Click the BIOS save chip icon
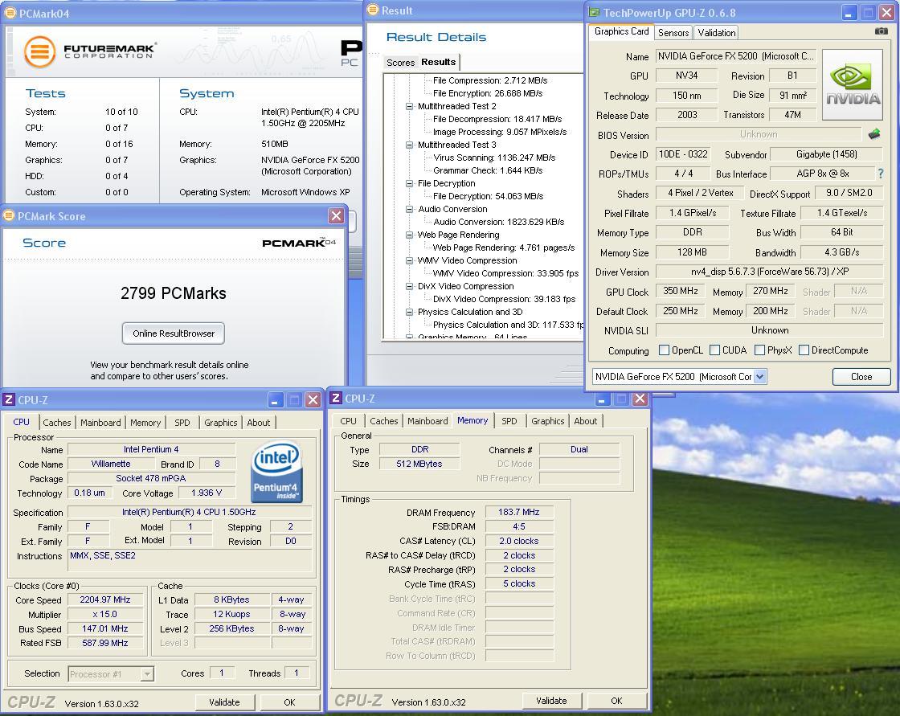This screenshot has width=900, height=716. coord(874,133)
